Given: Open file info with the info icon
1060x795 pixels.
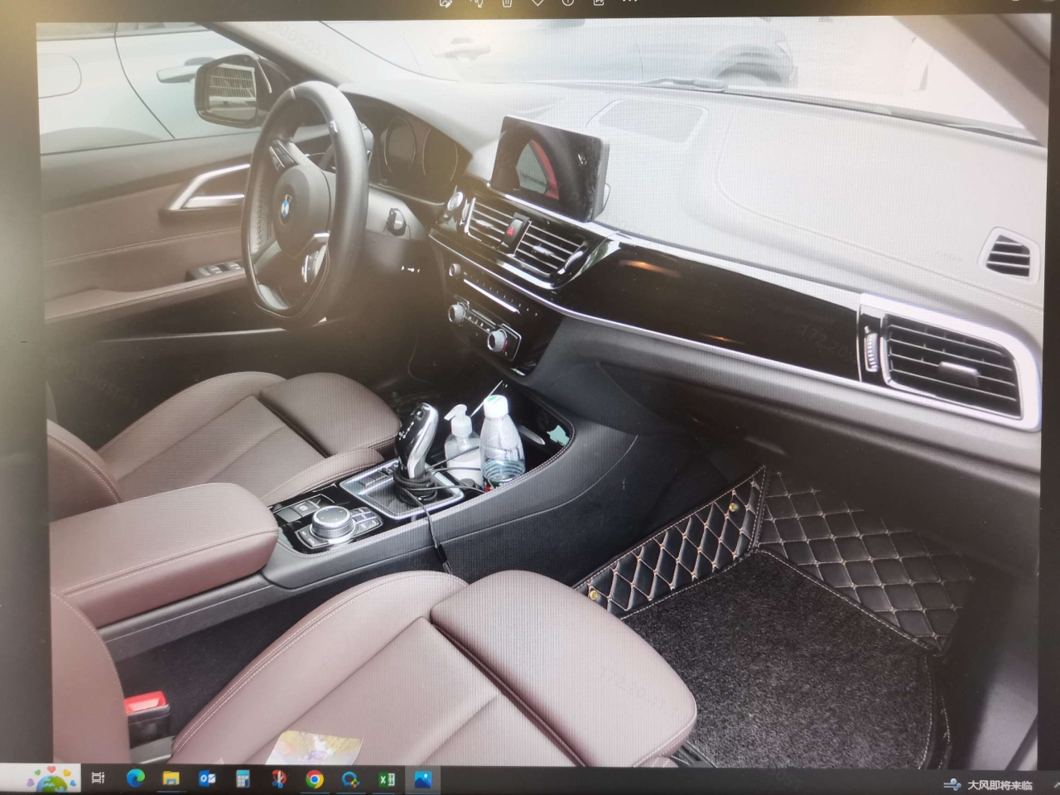Looking at the screenshot, I should point(567,2).
